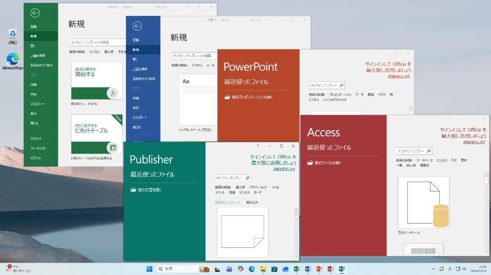Viewport: 491px width, 275px height.
Task: Open Edge from the taskbar
Action: 252,269
